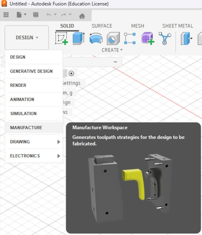
Task: Select the Create Form tool
Action: pyautogui.click(x=148, y=38)
